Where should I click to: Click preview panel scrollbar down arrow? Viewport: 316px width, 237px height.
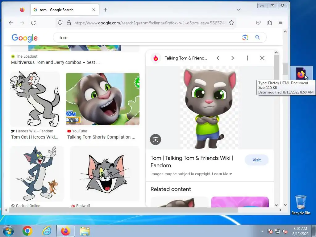click(x=276, y=205)
